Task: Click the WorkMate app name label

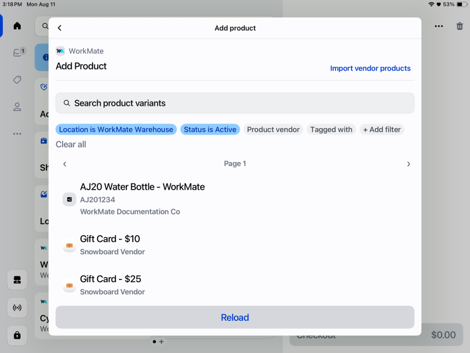Action: click(86, 51)
